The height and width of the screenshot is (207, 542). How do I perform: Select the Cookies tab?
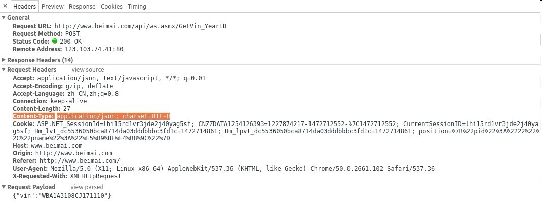pyautogui.click(x=111, y=6)
